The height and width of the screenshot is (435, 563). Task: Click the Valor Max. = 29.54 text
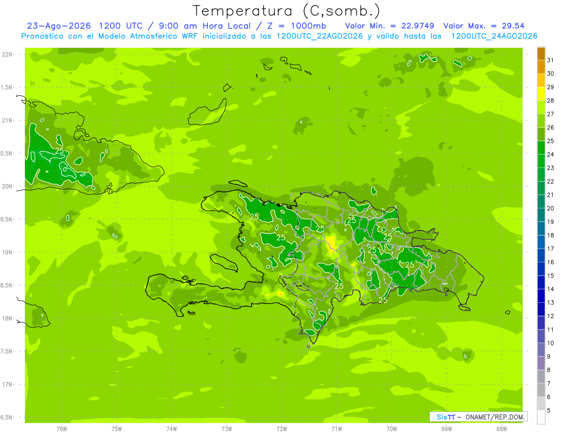484,26
